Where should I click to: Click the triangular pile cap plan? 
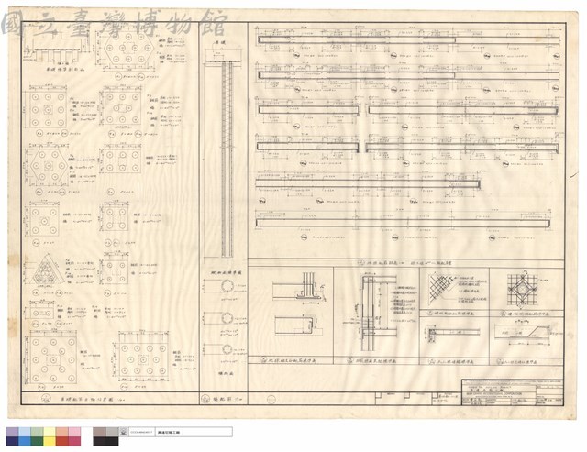click(45, 270)
